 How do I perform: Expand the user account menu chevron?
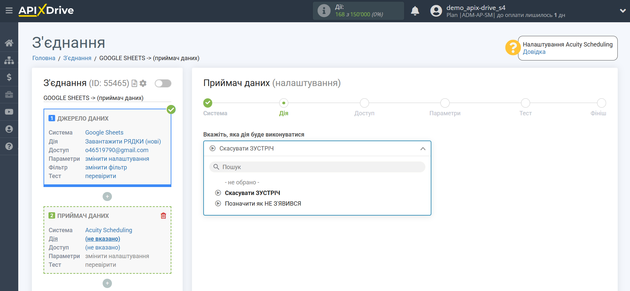623,11
